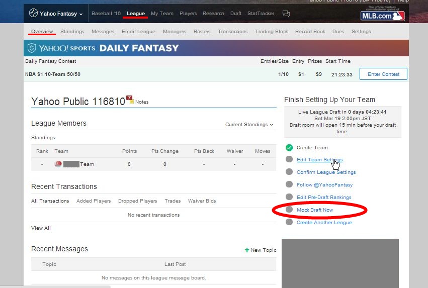Click the Points column header
428x288 pixels.
[129, 151]
